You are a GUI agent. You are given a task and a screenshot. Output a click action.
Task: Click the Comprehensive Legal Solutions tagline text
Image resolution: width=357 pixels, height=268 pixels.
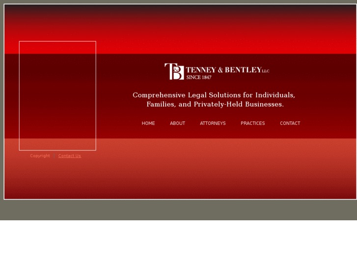[214, 100]
